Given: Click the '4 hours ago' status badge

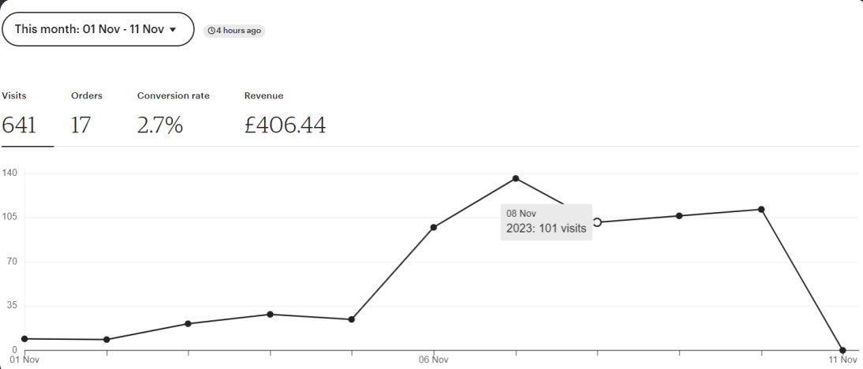Looking at the screenshot, I should point(234,31).
